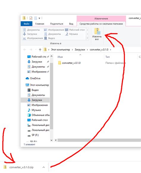
Task: Switch to the Вид ribbon tab
Action: coord(71,24)
